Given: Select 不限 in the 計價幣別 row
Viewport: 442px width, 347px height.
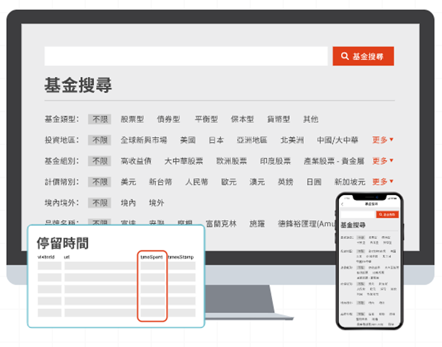Looking at the screenshot, I should pyautogui.click(x=99, y=182).
